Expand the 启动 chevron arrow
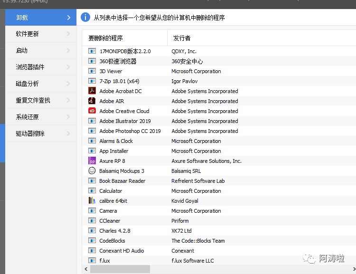This screenshot has width=356, height=274. click(68, 50)
